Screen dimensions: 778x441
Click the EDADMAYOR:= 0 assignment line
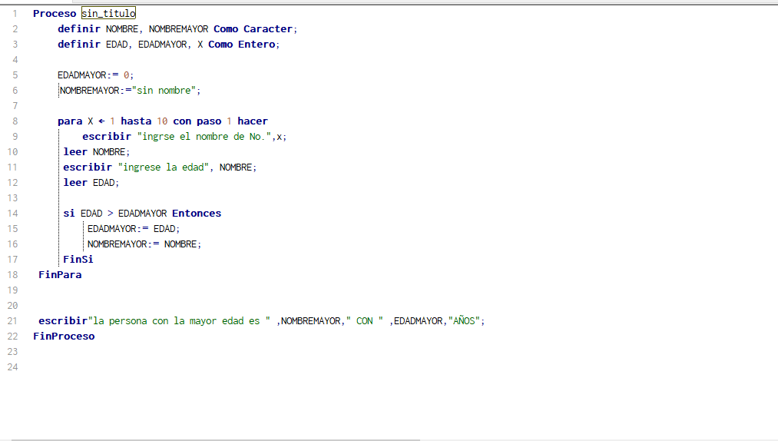coord(96,75)
